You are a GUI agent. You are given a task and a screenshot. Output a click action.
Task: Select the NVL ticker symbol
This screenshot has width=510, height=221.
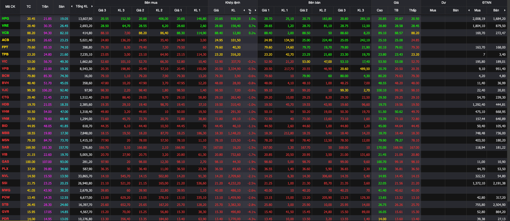pos(5,176)
